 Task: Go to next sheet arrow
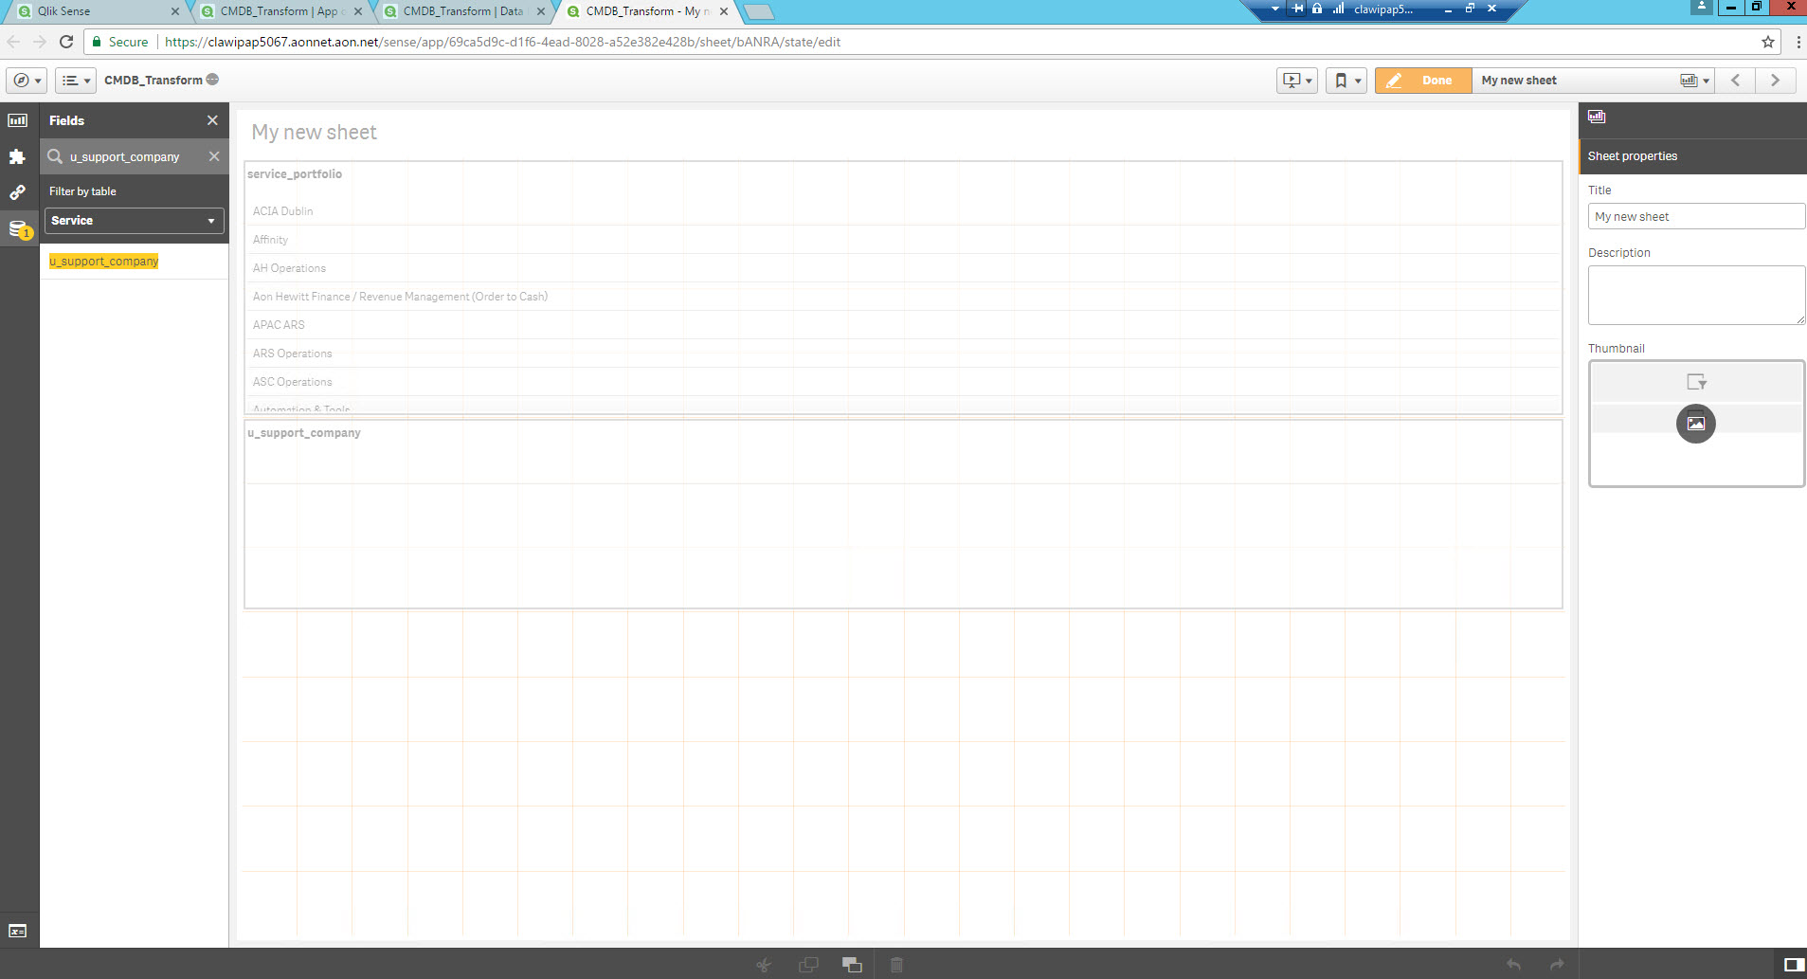pos(1775,81)
